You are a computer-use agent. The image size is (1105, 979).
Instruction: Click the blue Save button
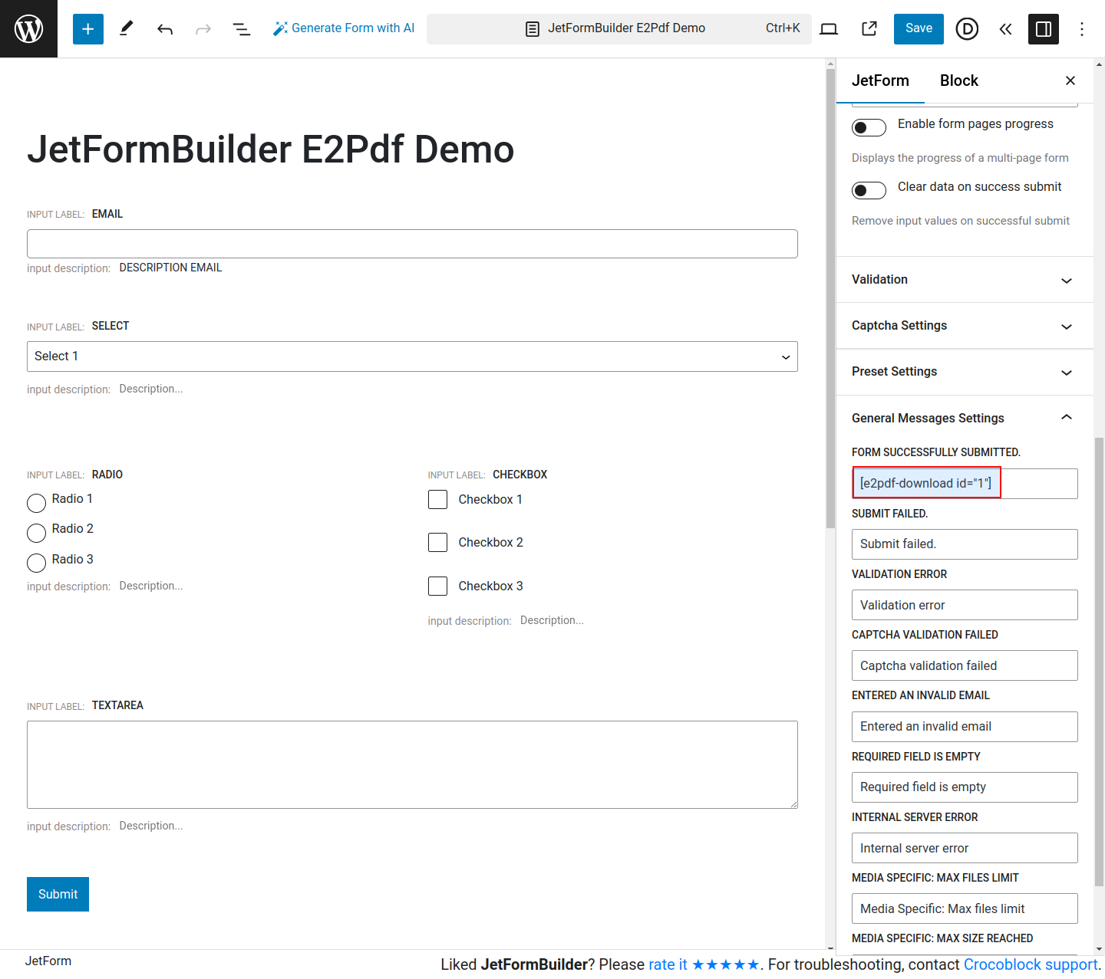[x=919, y=29]
